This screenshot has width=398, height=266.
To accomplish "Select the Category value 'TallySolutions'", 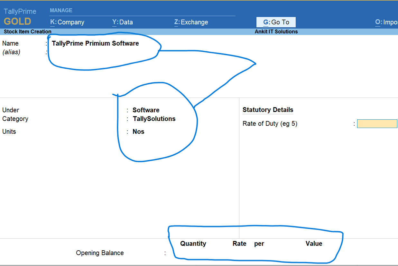I will (x=154, y=119).
